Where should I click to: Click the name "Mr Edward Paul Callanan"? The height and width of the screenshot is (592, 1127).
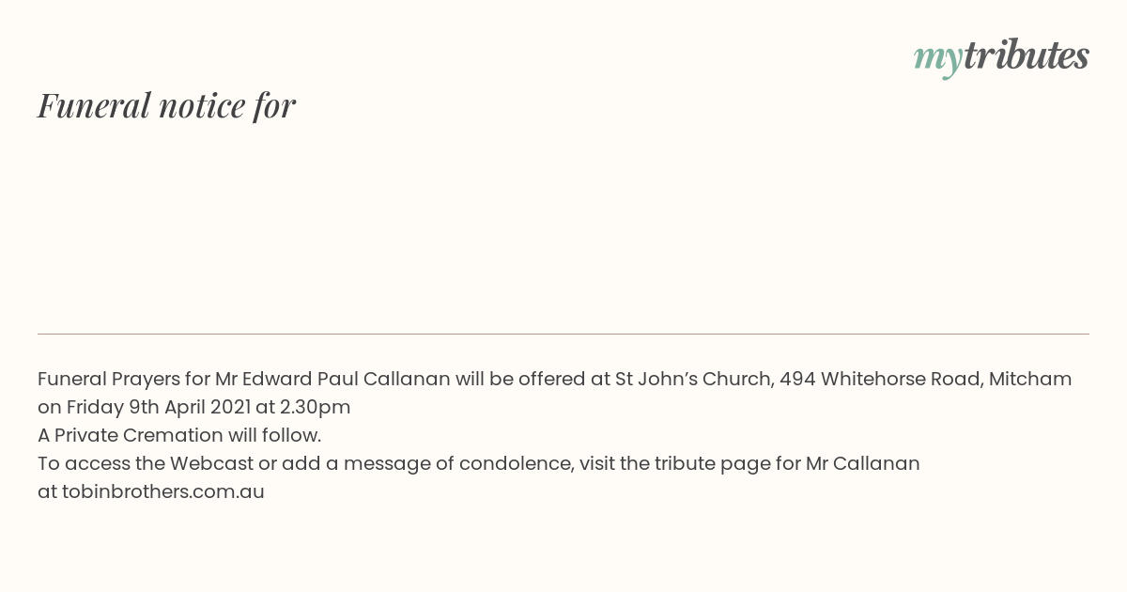click(x=332, y=379)
